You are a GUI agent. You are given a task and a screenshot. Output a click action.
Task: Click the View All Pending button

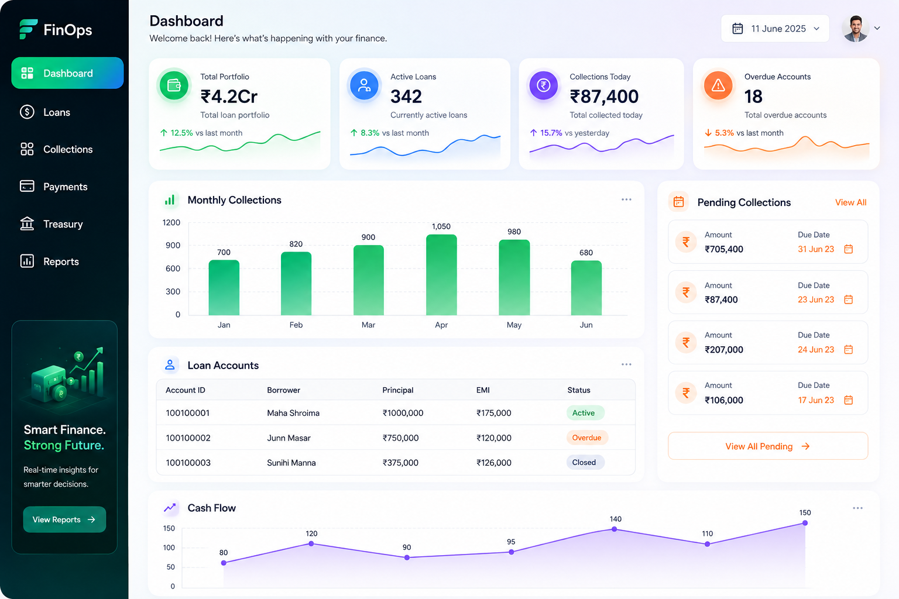tap(768, 446)
